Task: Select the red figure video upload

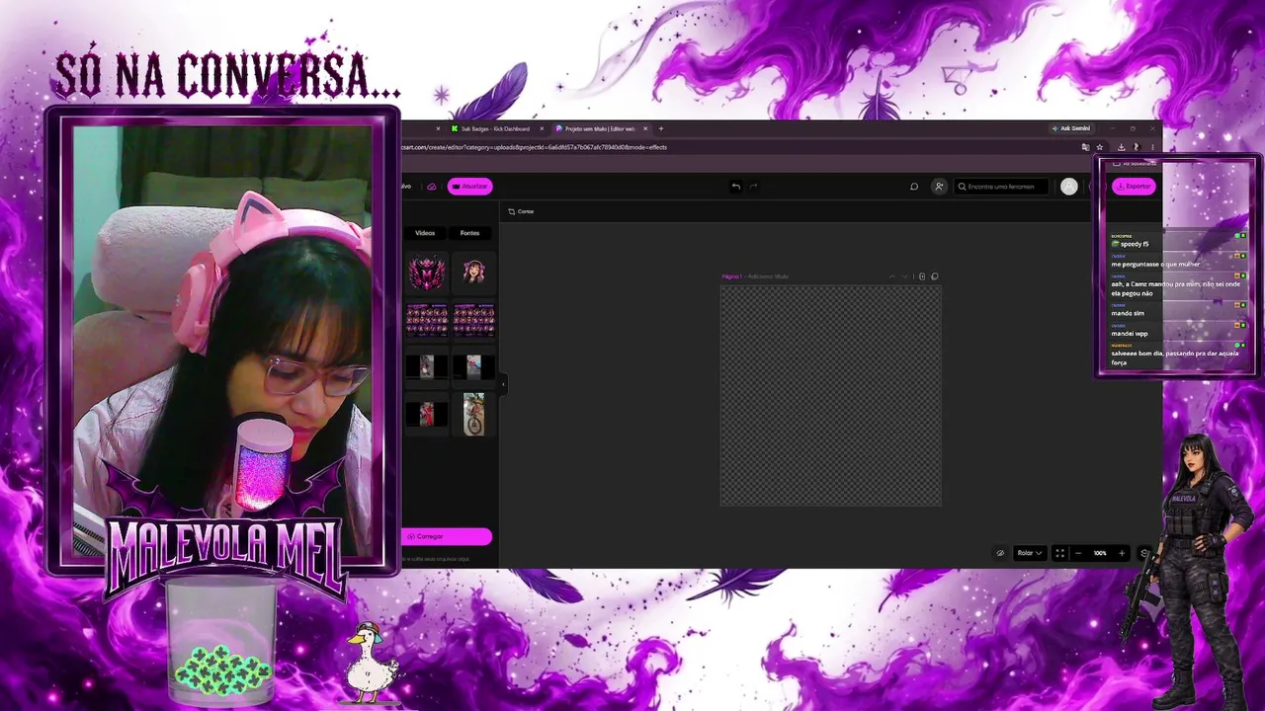Action: (427, 414)
